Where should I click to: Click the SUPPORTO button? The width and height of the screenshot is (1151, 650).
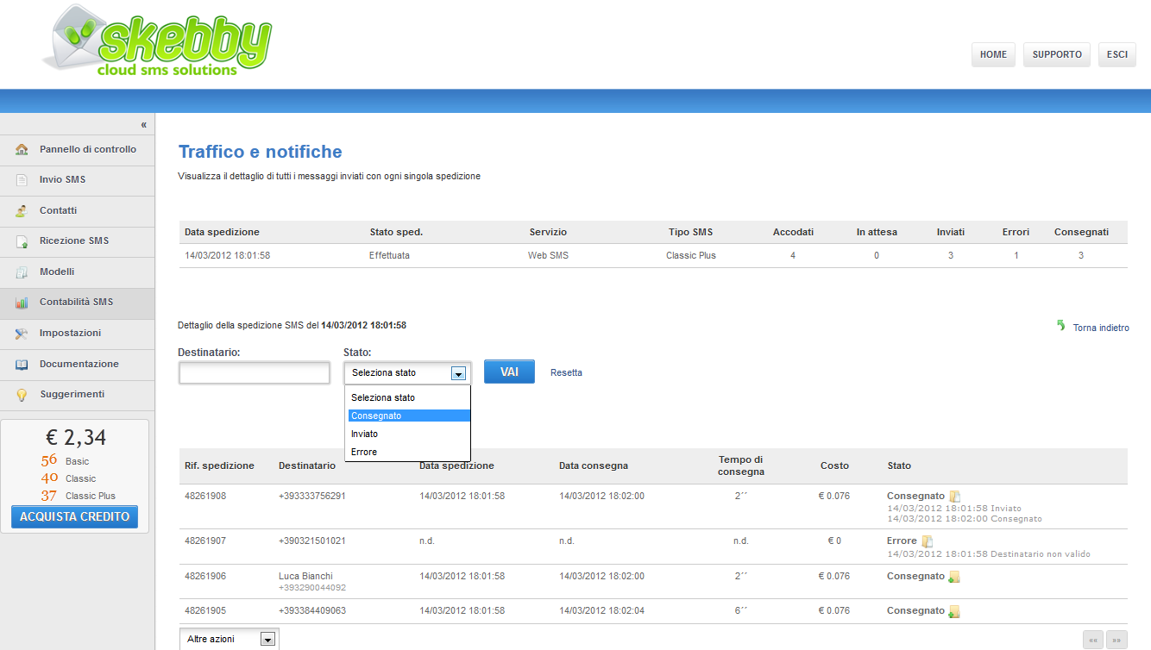point(1057,54)
